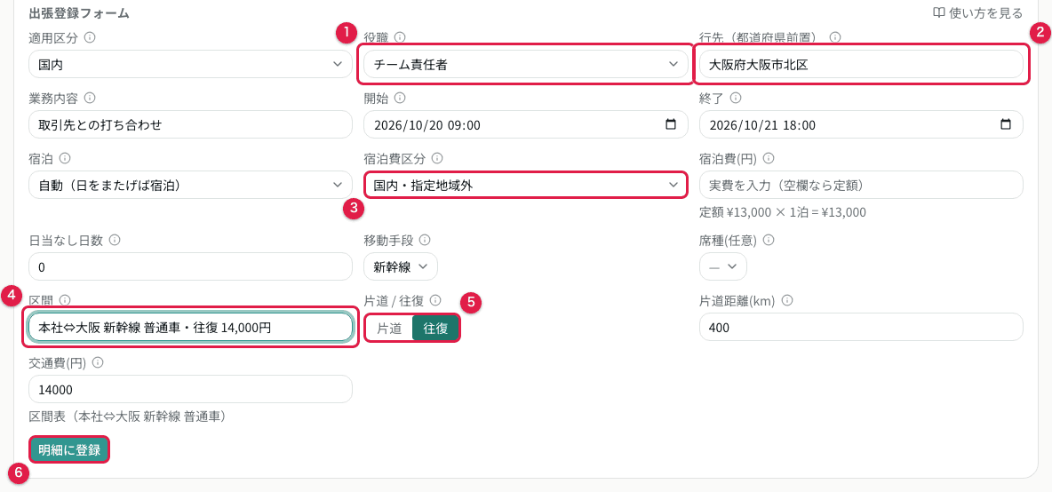Click the info icon next to 日当なし日数
Viewport: 1052px width, 492px height.
pyautogui.click(x=115, y=239)
